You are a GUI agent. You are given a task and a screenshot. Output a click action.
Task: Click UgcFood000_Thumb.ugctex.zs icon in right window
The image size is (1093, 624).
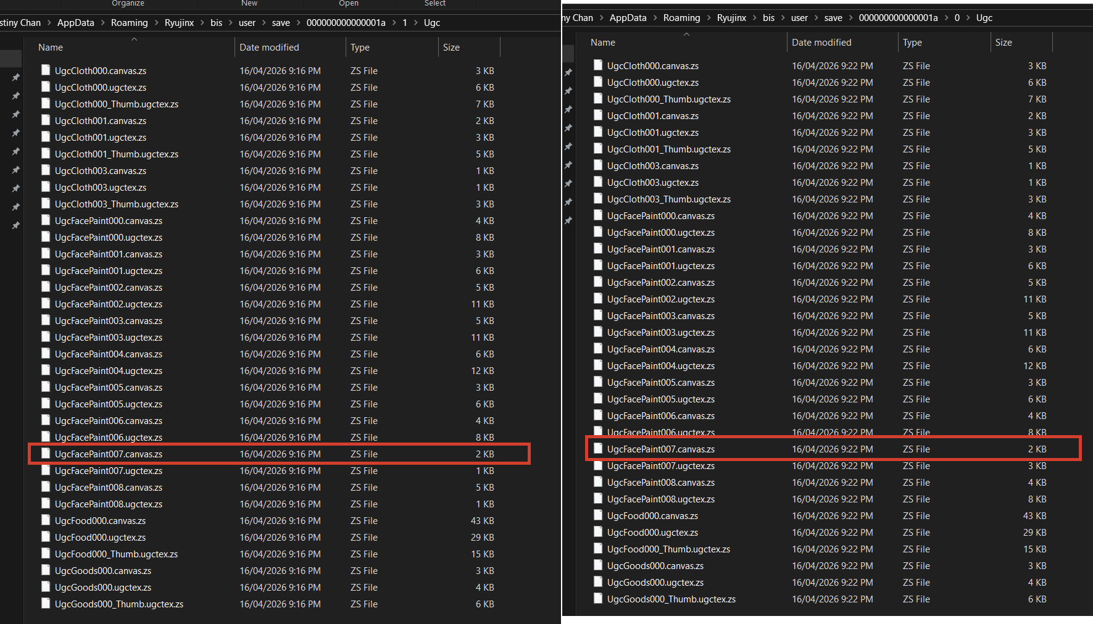click(x=598, y=548)
